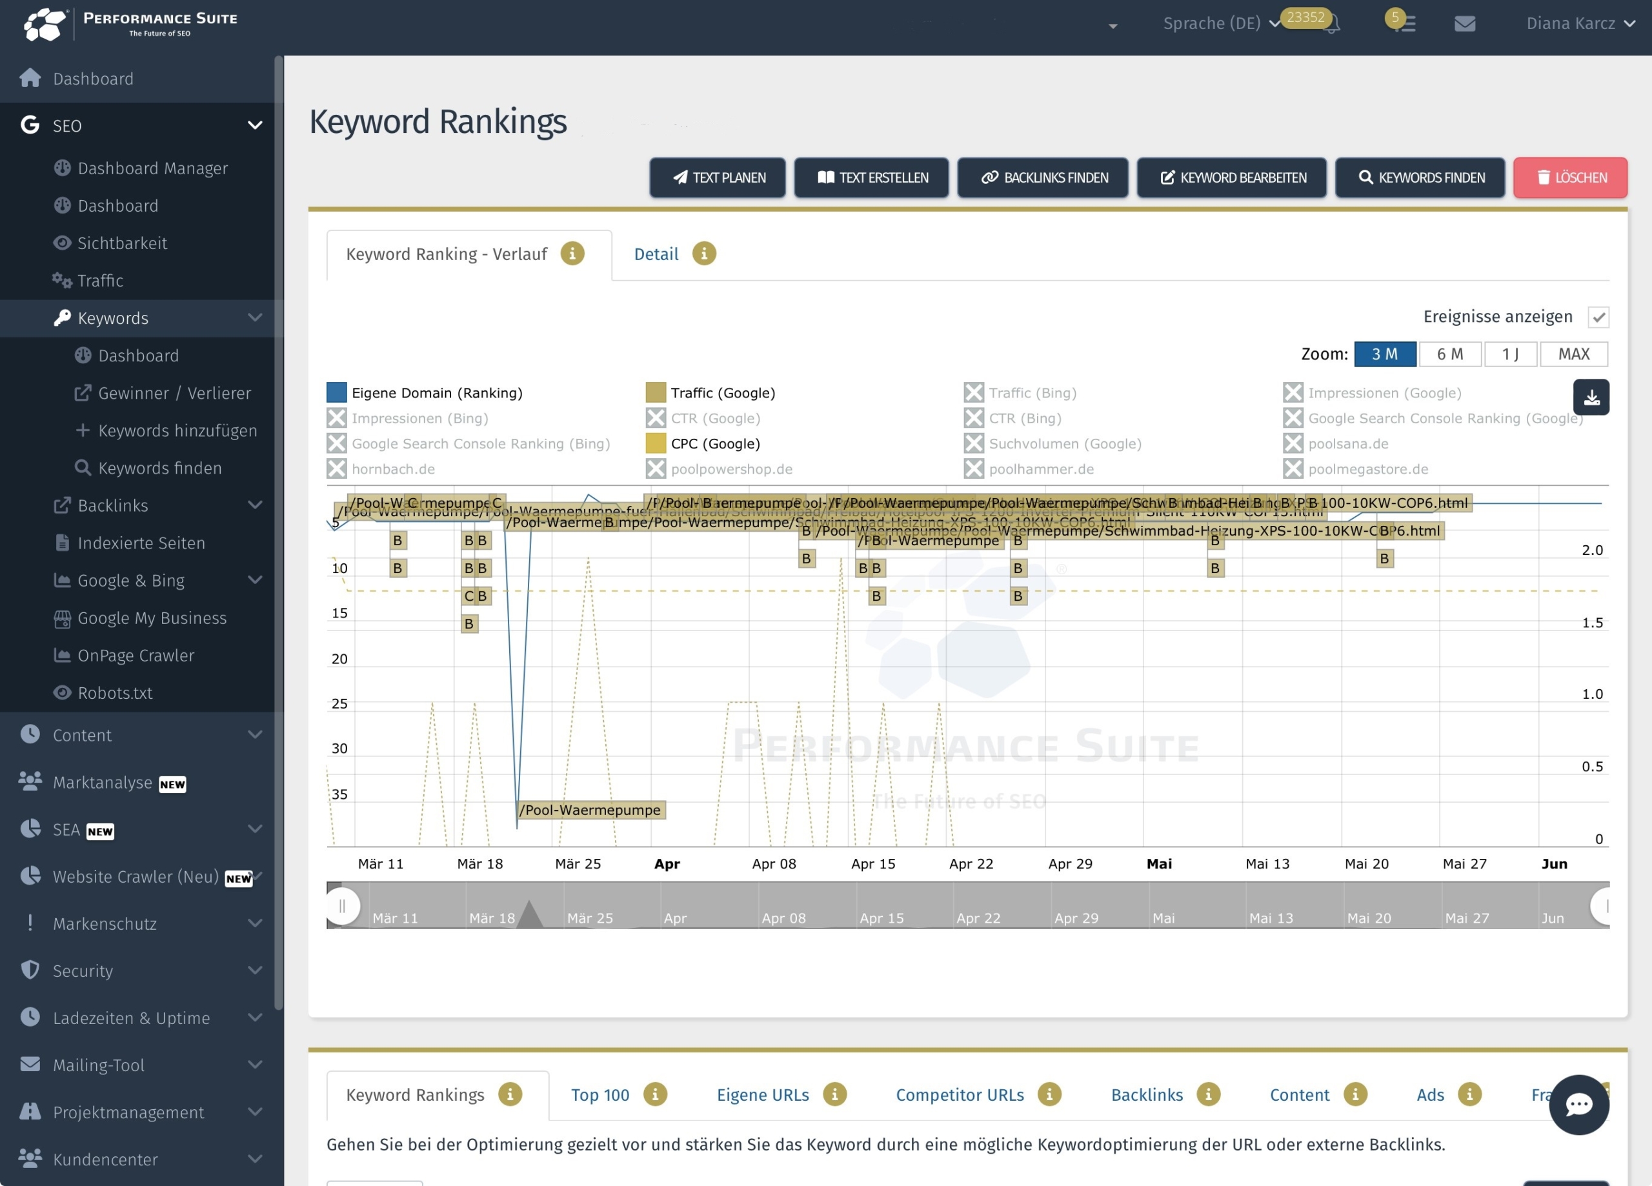Image resolution: width=1652 pixels, height=1186 pixels.
Task: Expand the Markenschutz sidebar section
Action: tap(255, 923)
